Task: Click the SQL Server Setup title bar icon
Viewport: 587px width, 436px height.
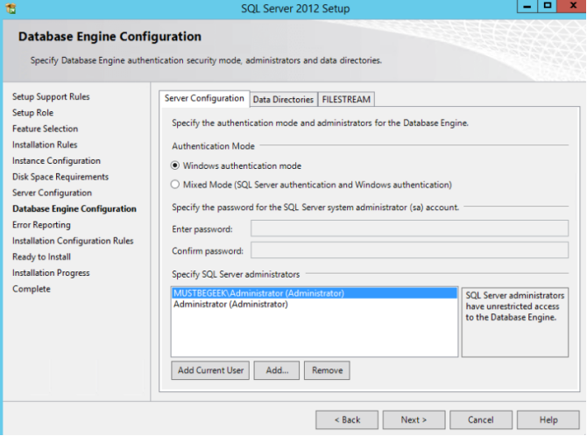Action: pyautogui.click(x=11, y=8)
